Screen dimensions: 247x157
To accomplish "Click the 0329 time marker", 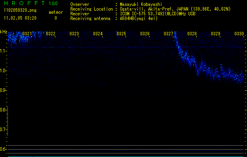I will point(216,34).
